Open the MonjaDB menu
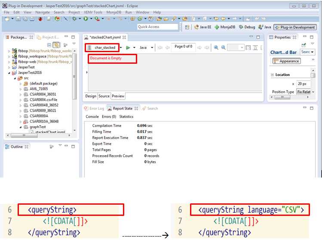This screenshot has height=240, width=322. [114, 12]
